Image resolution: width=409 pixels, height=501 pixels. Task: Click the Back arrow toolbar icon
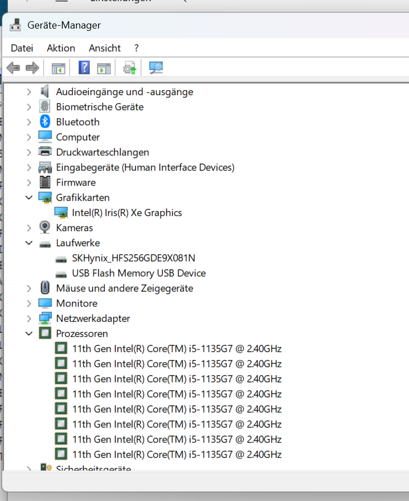click(x=13, y=68)
